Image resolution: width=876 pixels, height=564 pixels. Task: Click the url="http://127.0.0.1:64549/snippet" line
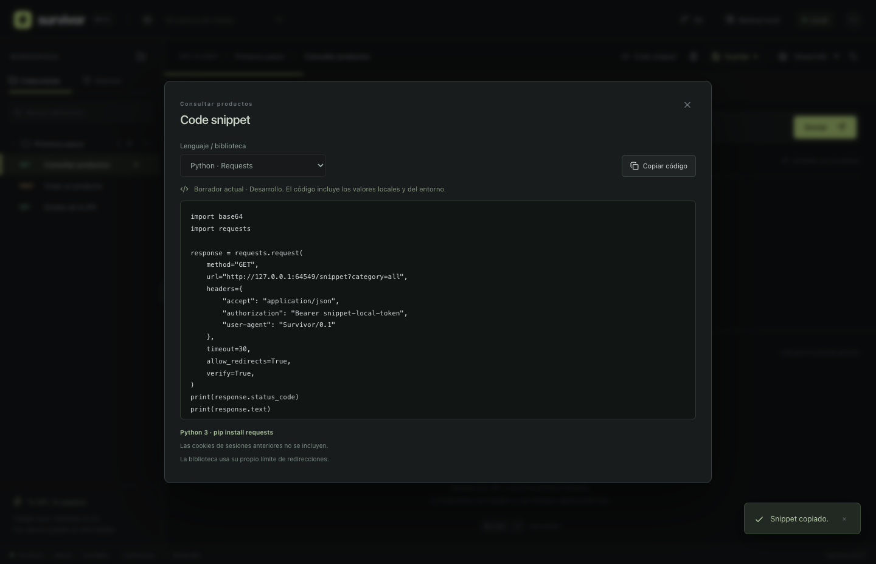(307, 277)
